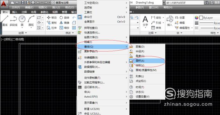This screenshot has width=220, height=115.
Task: Click the 文字 text tool
Action: pyautogui.click(x=145, y=21)
